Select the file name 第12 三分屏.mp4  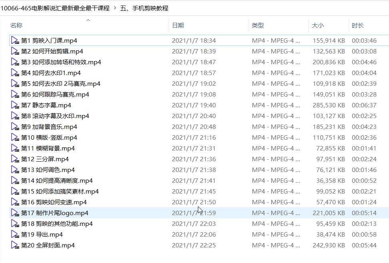pyautogui.click(x=45, y=159)
